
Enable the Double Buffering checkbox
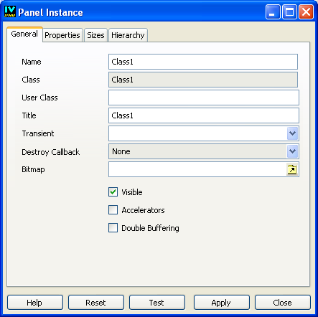point(113,228)
